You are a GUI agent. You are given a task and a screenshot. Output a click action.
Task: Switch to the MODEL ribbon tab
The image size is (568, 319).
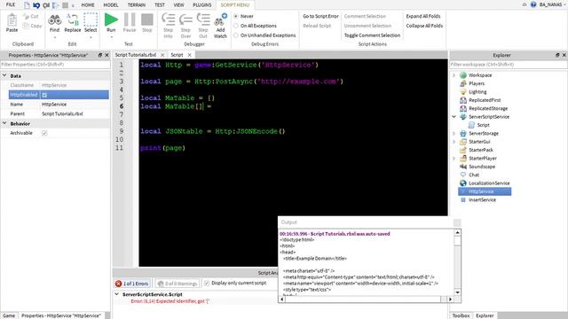111,5
